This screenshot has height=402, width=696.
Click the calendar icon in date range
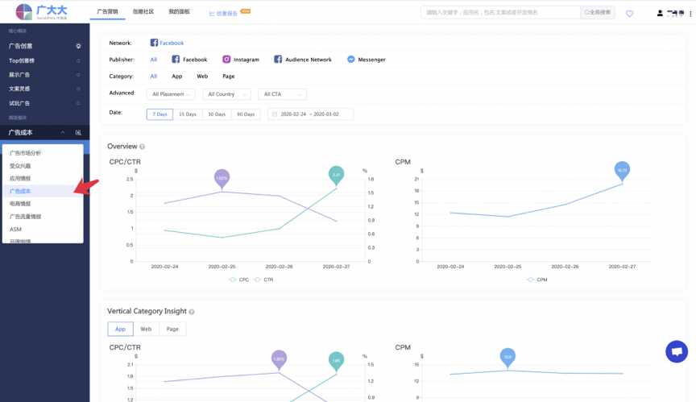click(275, 114)
